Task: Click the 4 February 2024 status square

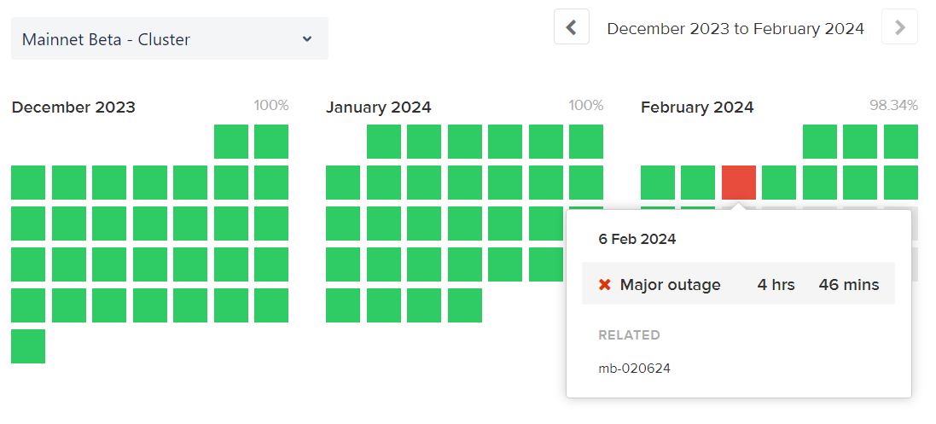Action: coord(658,183)
